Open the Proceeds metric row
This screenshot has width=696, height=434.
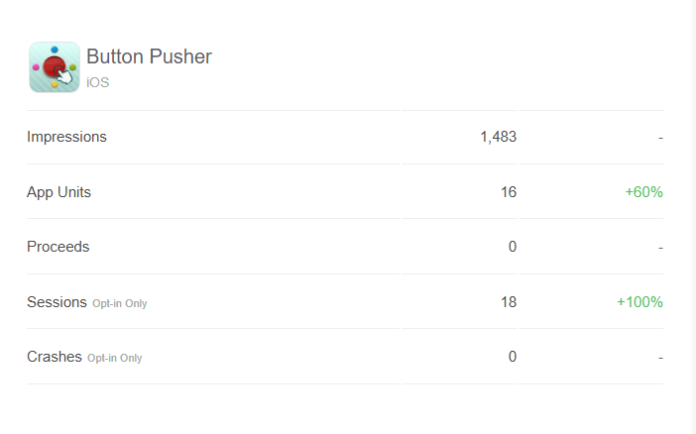pyautogui.click(x=345, y=247)
